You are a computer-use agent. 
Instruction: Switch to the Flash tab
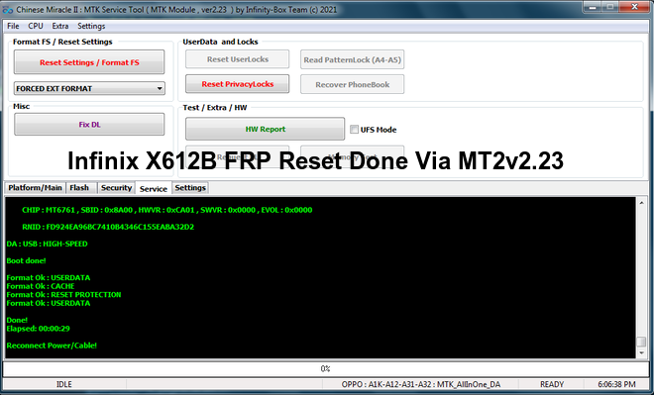pyautogui.click(x=79, y=188)
